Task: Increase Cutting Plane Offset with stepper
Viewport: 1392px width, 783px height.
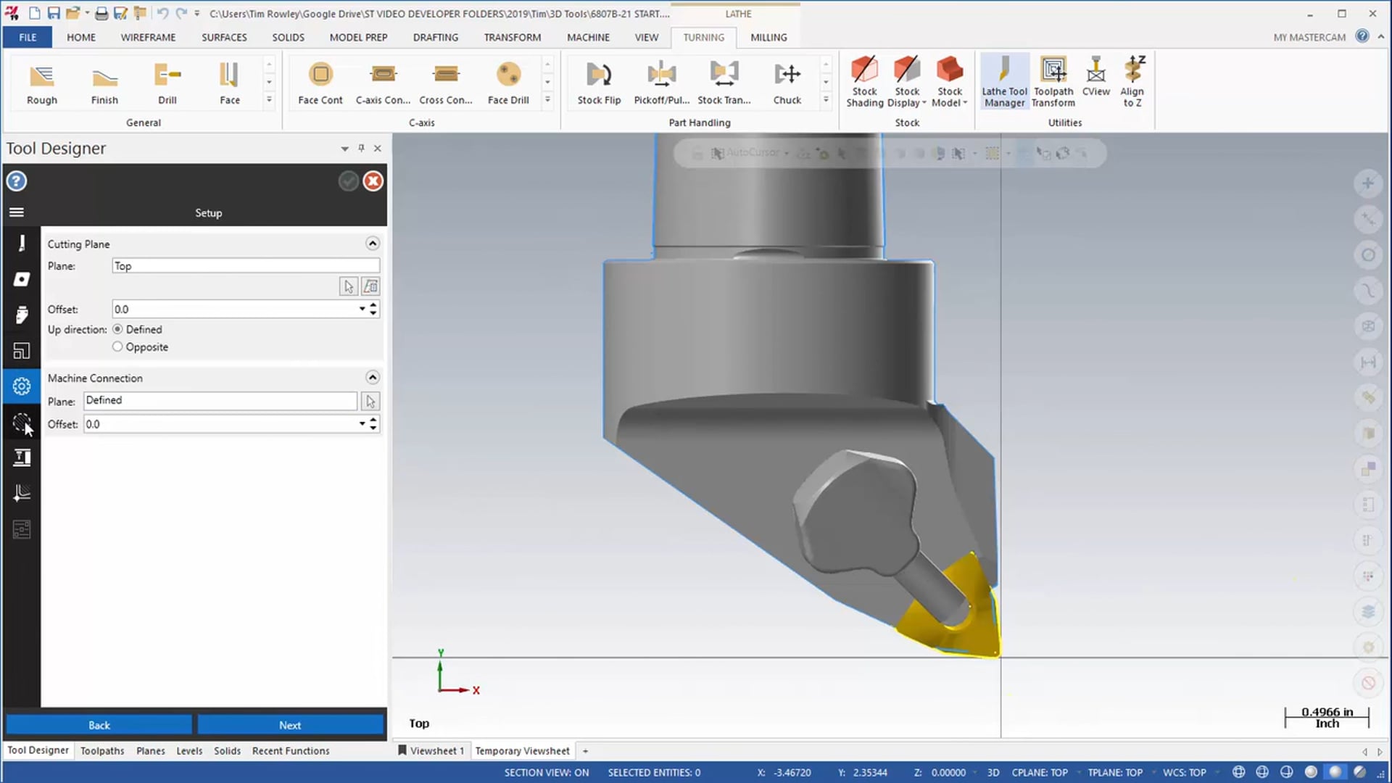Action: click(373, 305)
